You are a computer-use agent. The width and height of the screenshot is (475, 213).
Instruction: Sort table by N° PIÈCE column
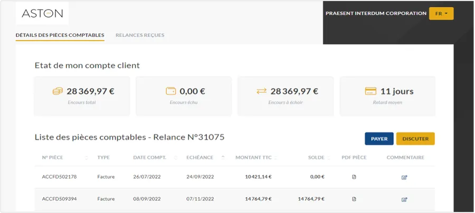87,158
